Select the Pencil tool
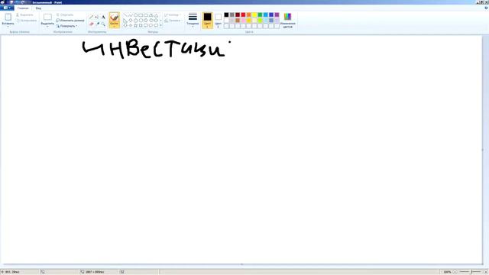Screen dimensions: 489x275 pos(92,17)
